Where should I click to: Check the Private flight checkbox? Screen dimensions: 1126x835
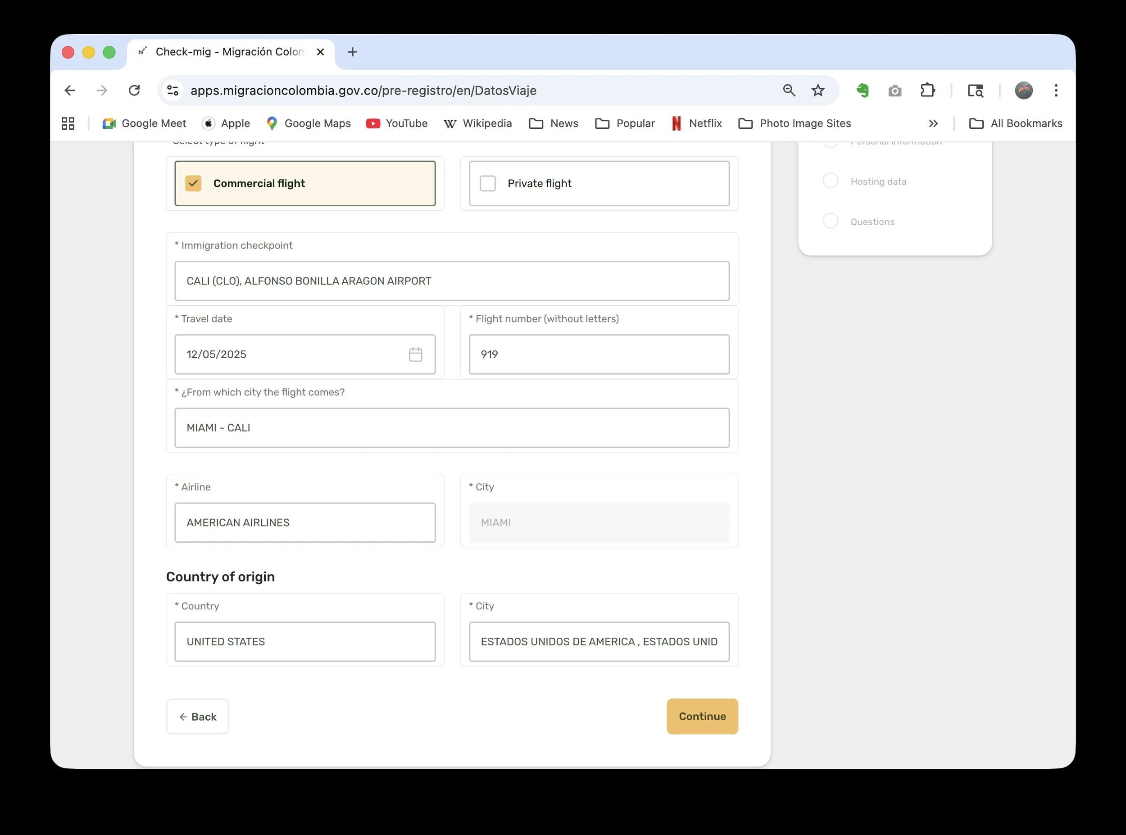[x=488, y=183]
